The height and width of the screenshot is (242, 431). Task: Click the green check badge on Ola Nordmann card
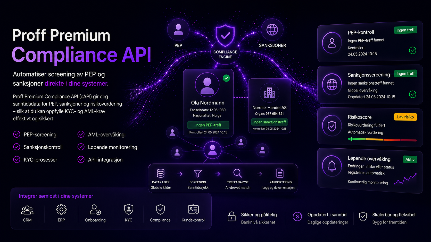[x=226, y=78]
